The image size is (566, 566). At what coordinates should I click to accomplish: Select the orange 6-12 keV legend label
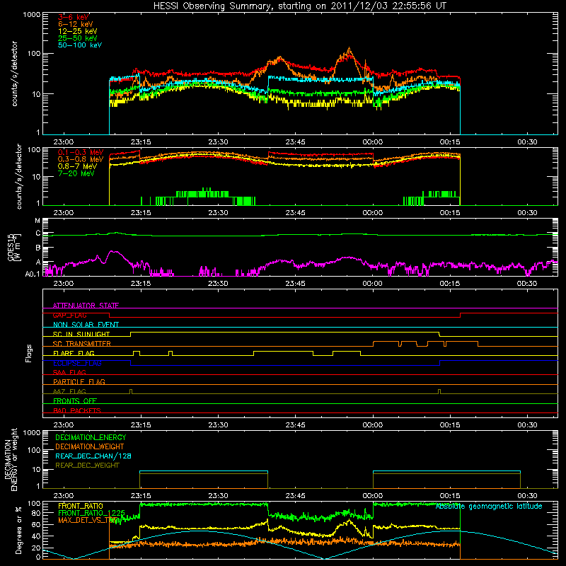click(76, 24)
